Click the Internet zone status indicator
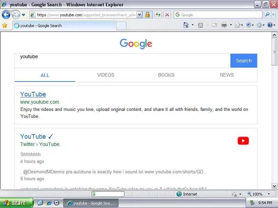278x208 pixels. coord(187,194)
